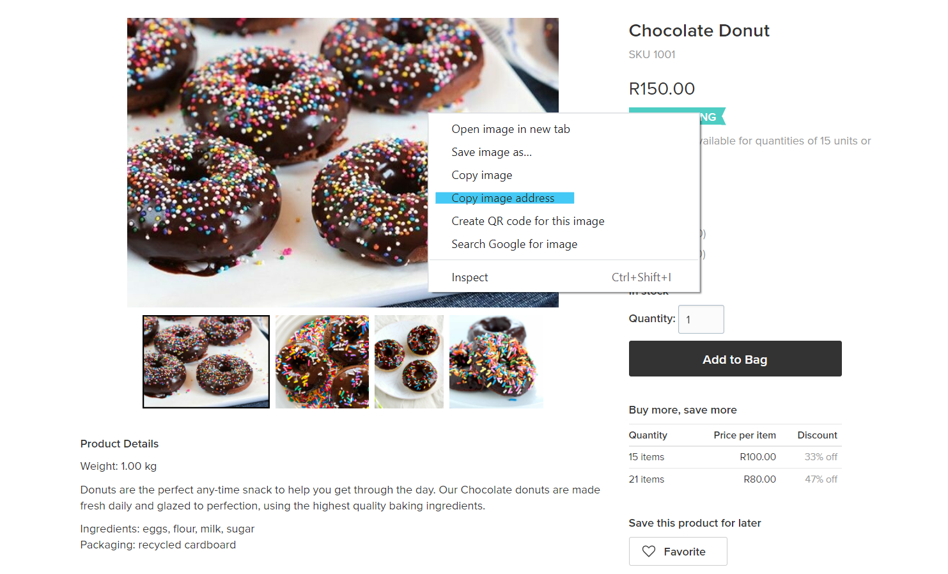
Task: Select the 21 items bulk pricing row
Action: (735, 479)
